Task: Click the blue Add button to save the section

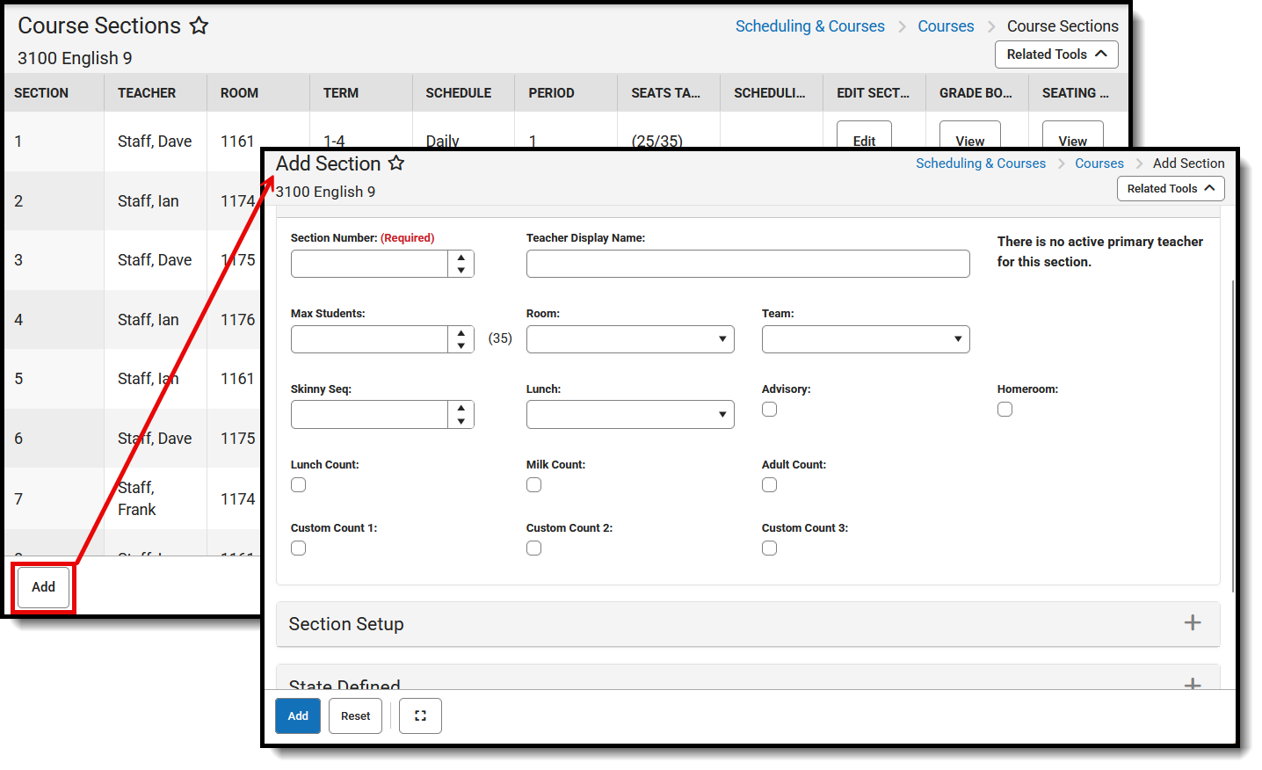Action: (x=297, y=716)
